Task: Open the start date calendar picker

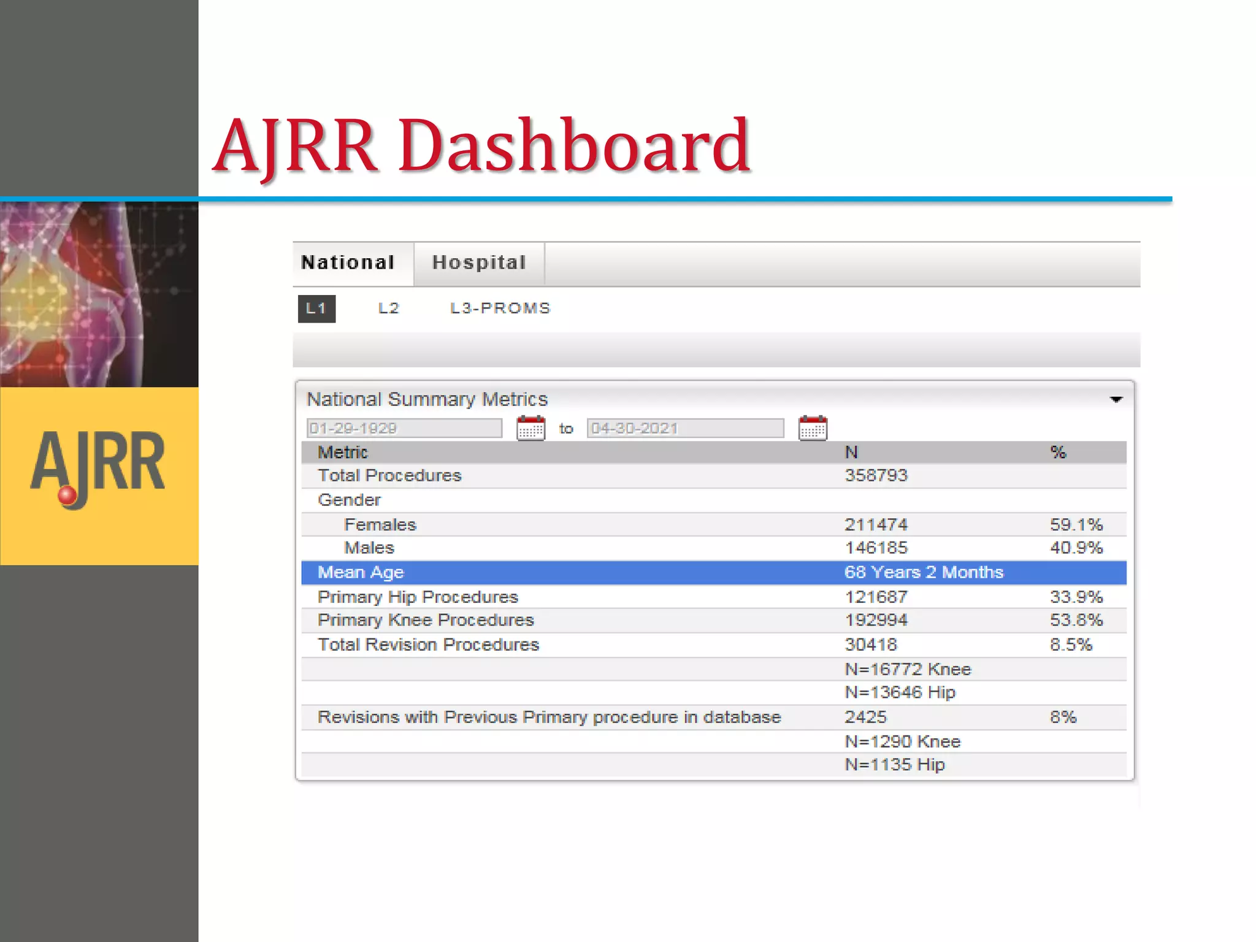Action: click(530, 428)
